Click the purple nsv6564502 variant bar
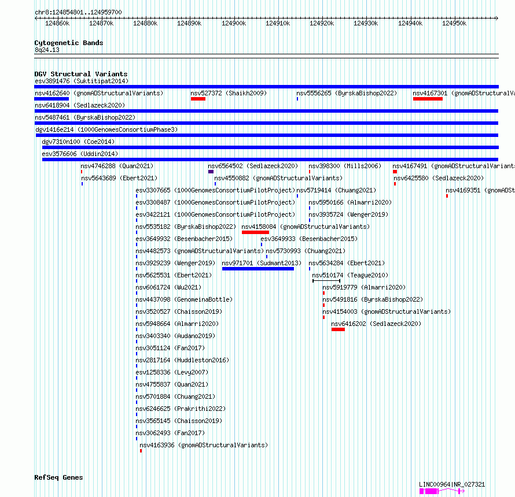Screen dimensions: 515x497 pyautogui.click(x=211, y=172)
